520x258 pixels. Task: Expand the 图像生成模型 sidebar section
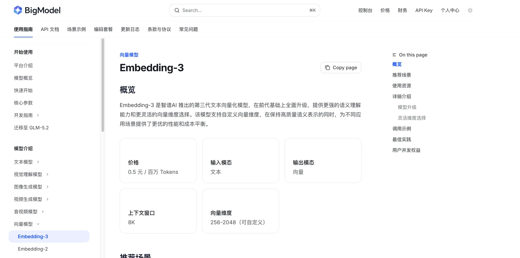coord(47,187)
